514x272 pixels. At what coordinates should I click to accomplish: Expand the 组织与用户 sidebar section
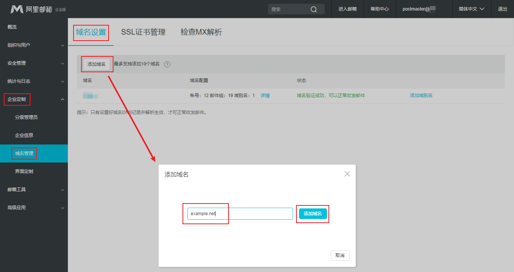click(34, 45)
